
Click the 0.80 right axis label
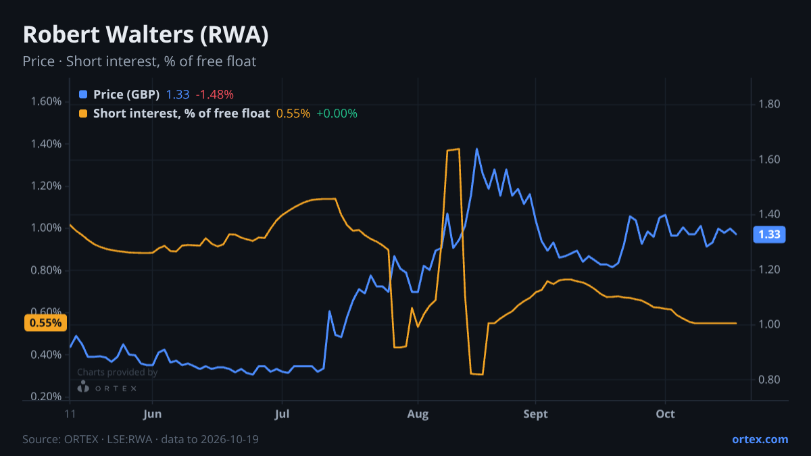770,380
